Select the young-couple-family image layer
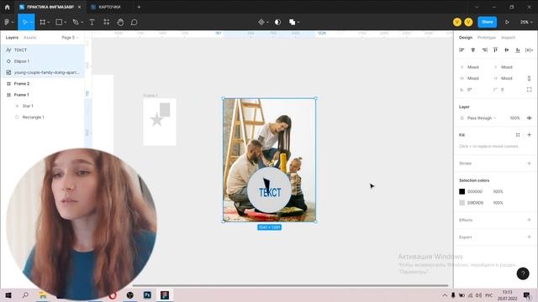 coord(43,73)
